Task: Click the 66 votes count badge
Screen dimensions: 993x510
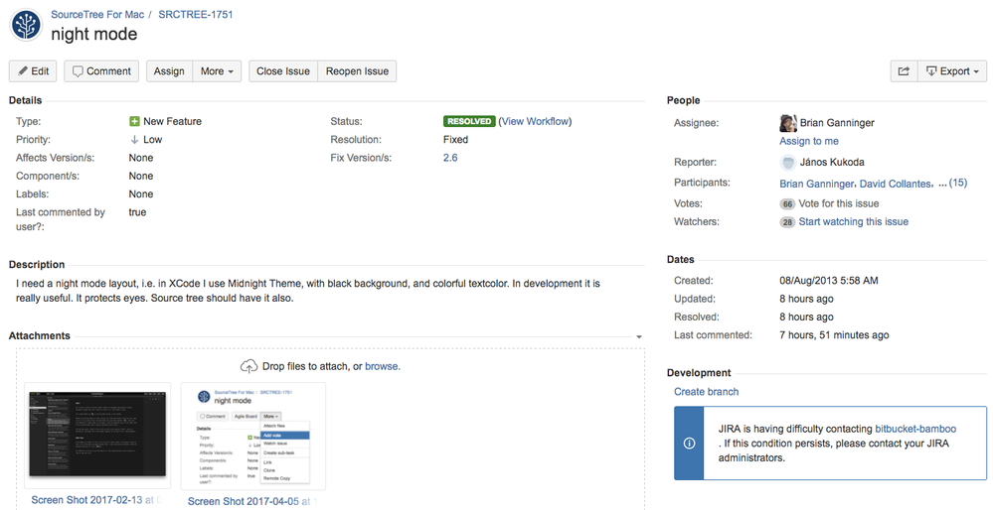Action: (x=787, y=204)
